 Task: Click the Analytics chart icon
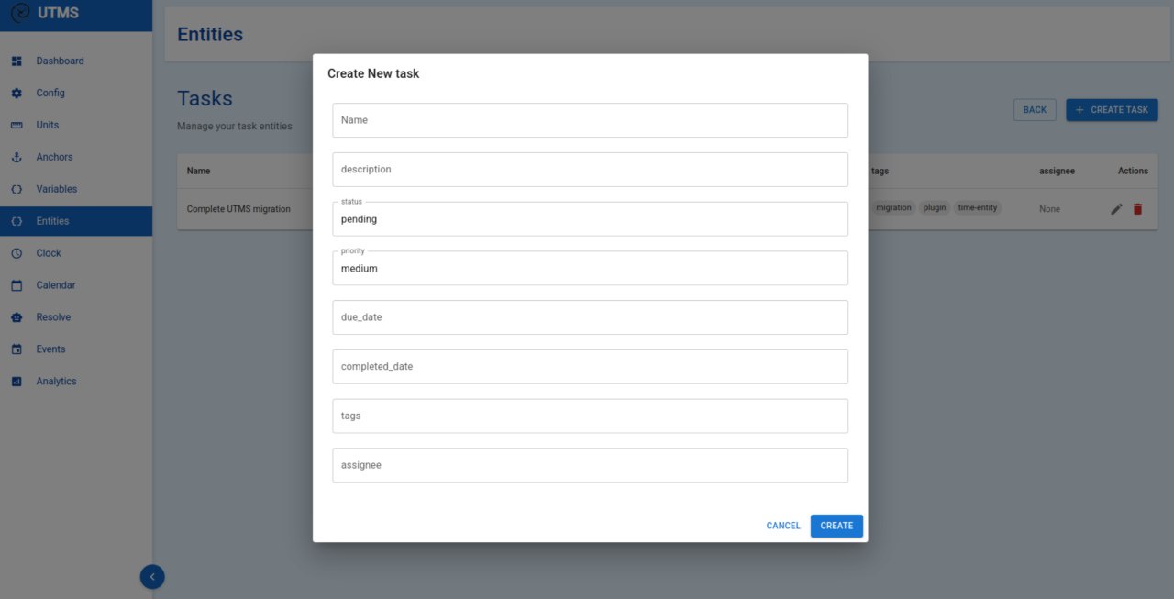(17, 382)
